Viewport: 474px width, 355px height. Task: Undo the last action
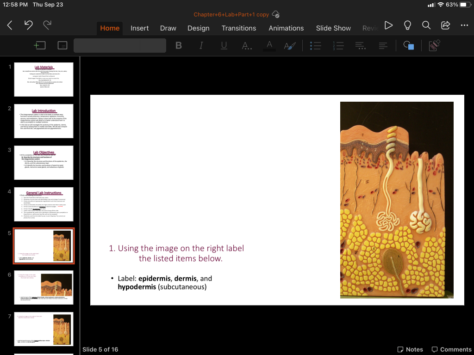28,26
